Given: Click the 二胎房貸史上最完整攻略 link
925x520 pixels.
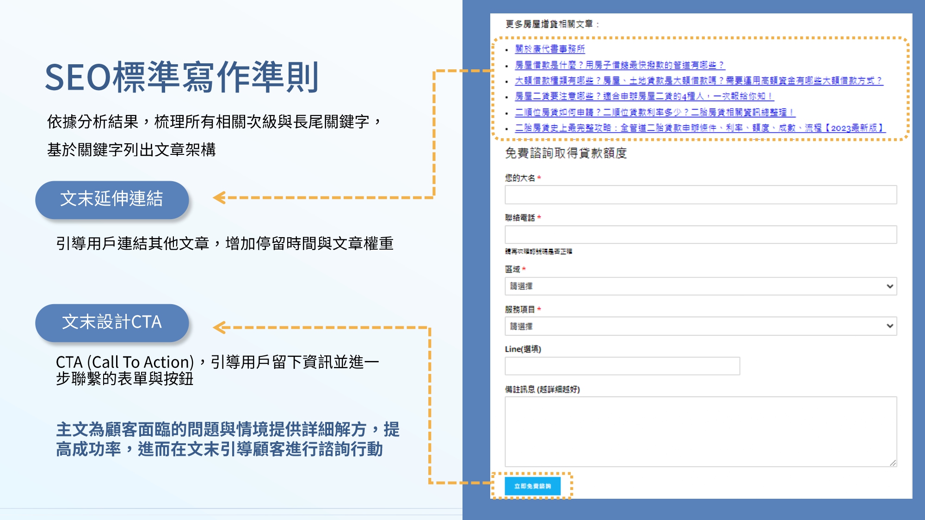Looking at the screenshot, I should click(700, 128).
